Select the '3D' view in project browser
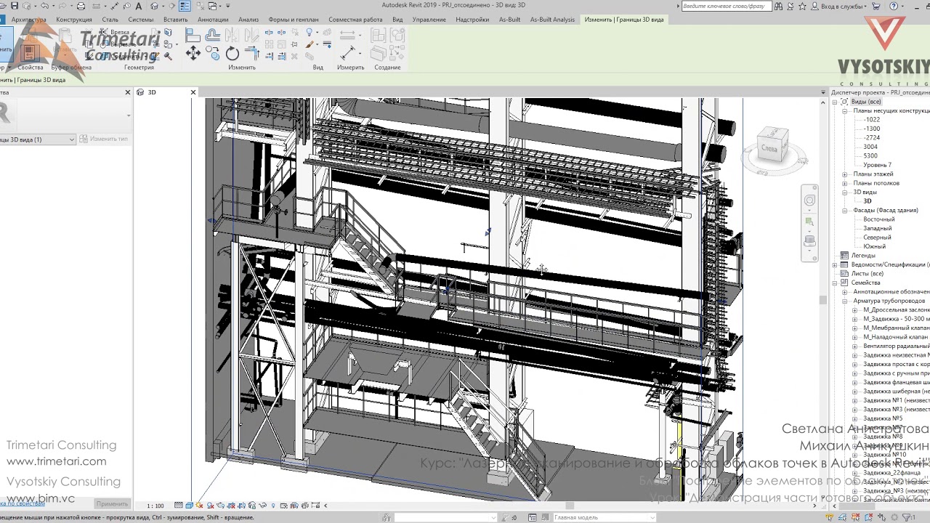Image resolution: width=930 pixels, height=523 pixels. click(x=867, y=201)
